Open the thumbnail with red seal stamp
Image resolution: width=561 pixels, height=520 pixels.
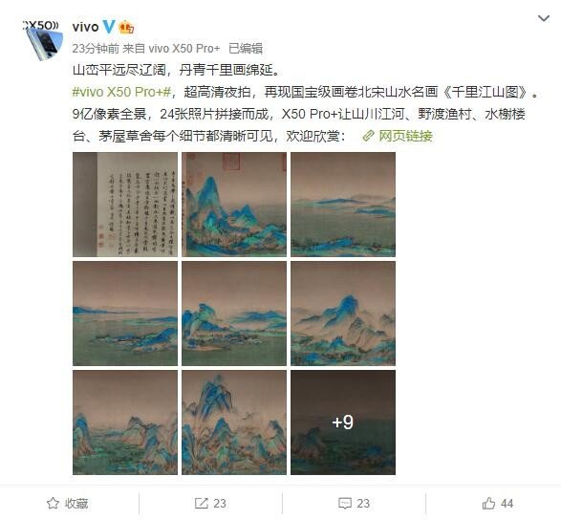tap(234, 205)
